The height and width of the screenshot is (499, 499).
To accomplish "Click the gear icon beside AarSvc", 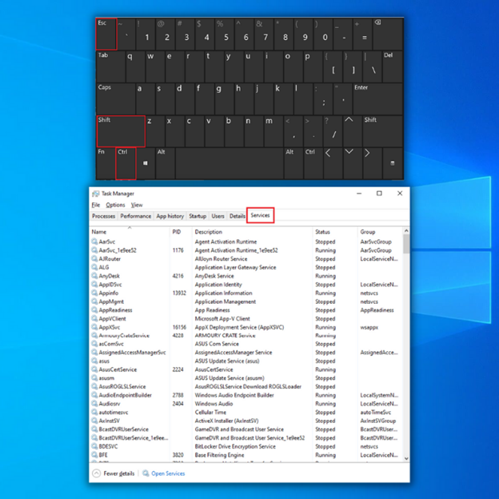I will pos(94,242).
